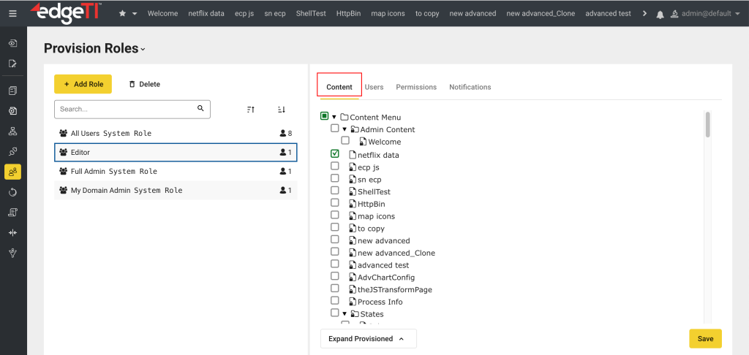Click the highlighted roles icon in sidebar
The width and height of the screenshot is (749, 355).
[12, 172]
